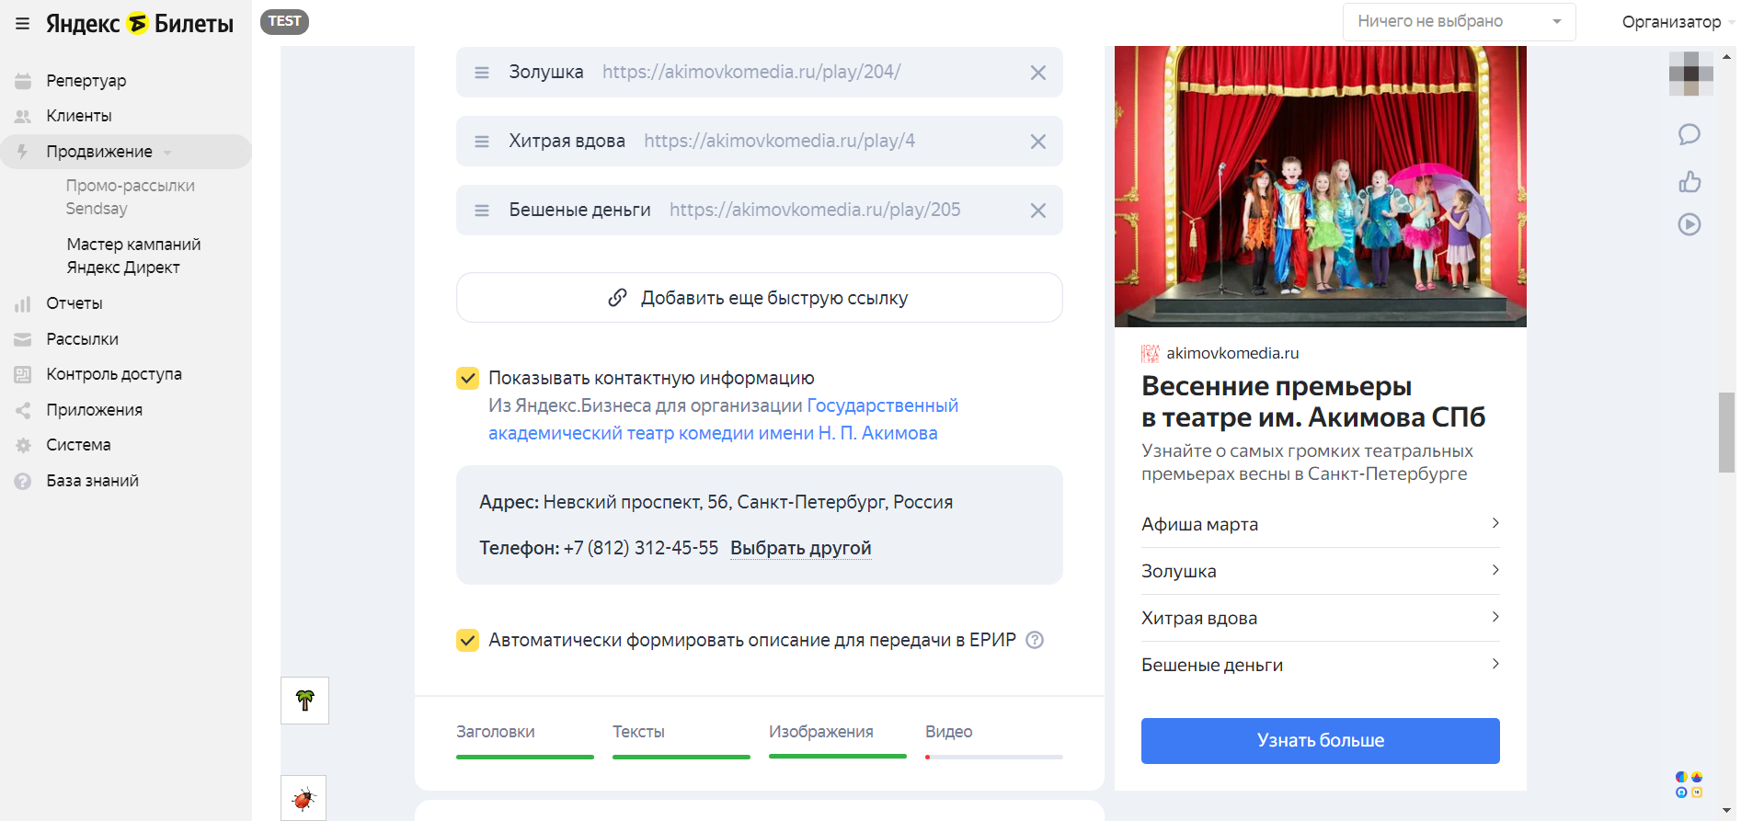Click the Заголовки progress bar

click(x=525, y=757)
